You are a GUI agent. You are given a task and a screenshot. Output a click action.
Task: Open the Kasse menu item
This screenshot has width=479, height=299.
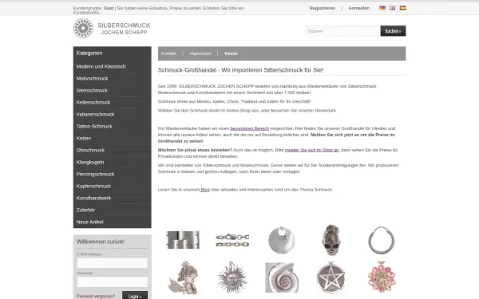(231, 53)
